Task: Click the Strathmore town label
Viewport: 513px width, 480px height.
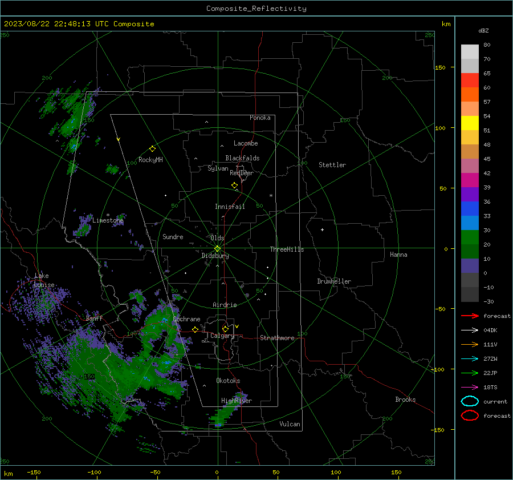Action: (x=277, y=338)
